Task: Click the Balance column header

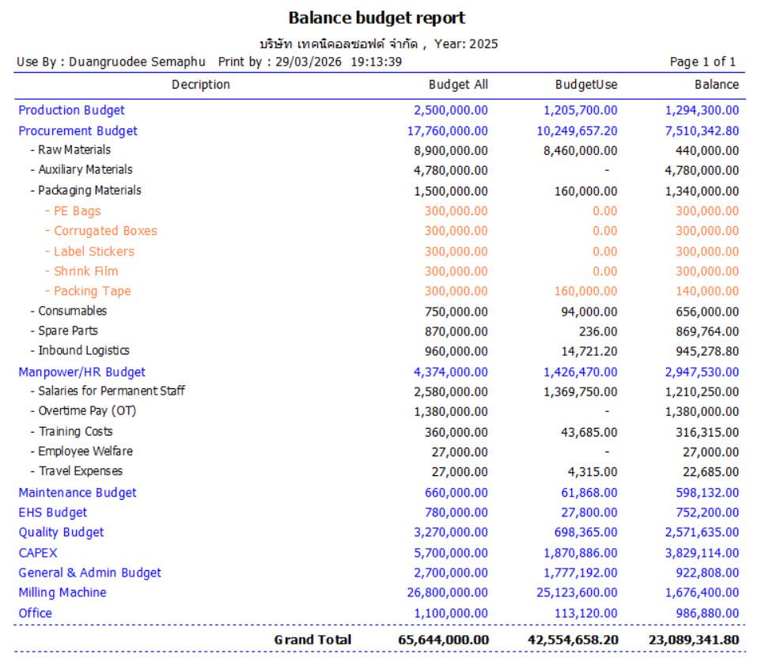Action: (x=717, y=85)
